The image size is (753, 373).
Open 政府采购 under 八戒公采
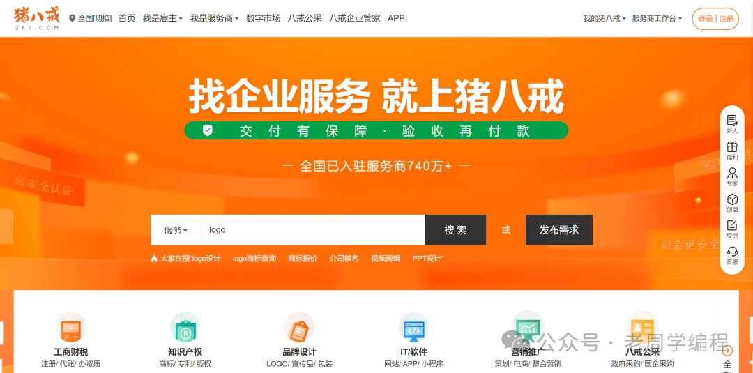(625, 364)
